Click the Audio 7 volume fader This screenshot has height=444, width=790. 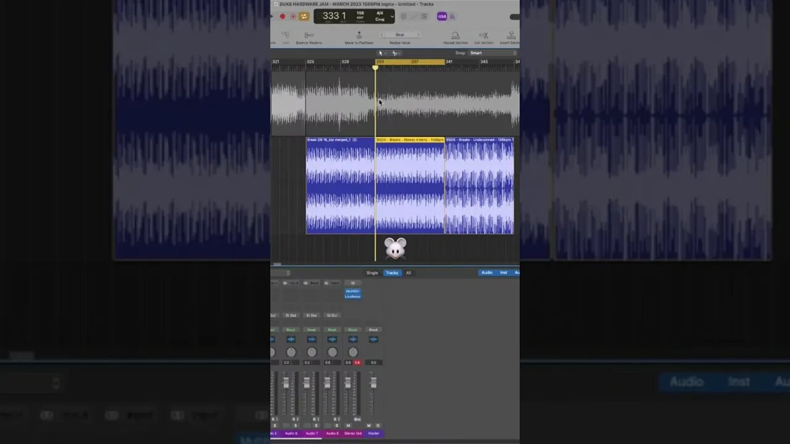click(x=306, y=384)
